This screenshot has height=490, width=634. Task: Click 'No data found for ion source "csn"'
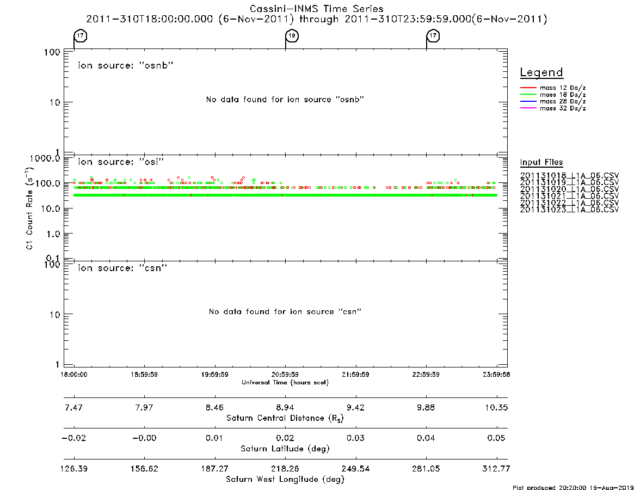[285, 311]
